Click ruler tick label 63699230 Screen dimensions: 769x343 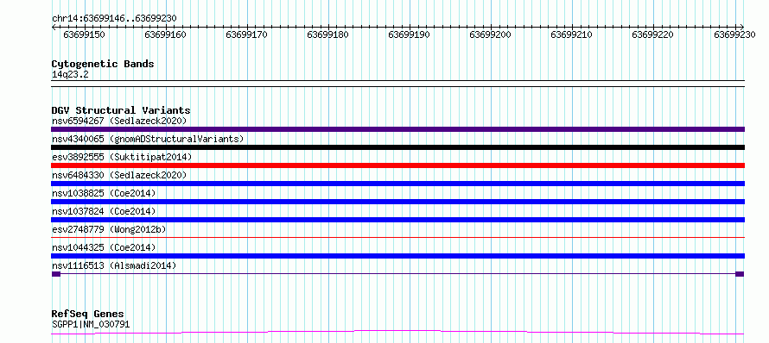[734, 34]
